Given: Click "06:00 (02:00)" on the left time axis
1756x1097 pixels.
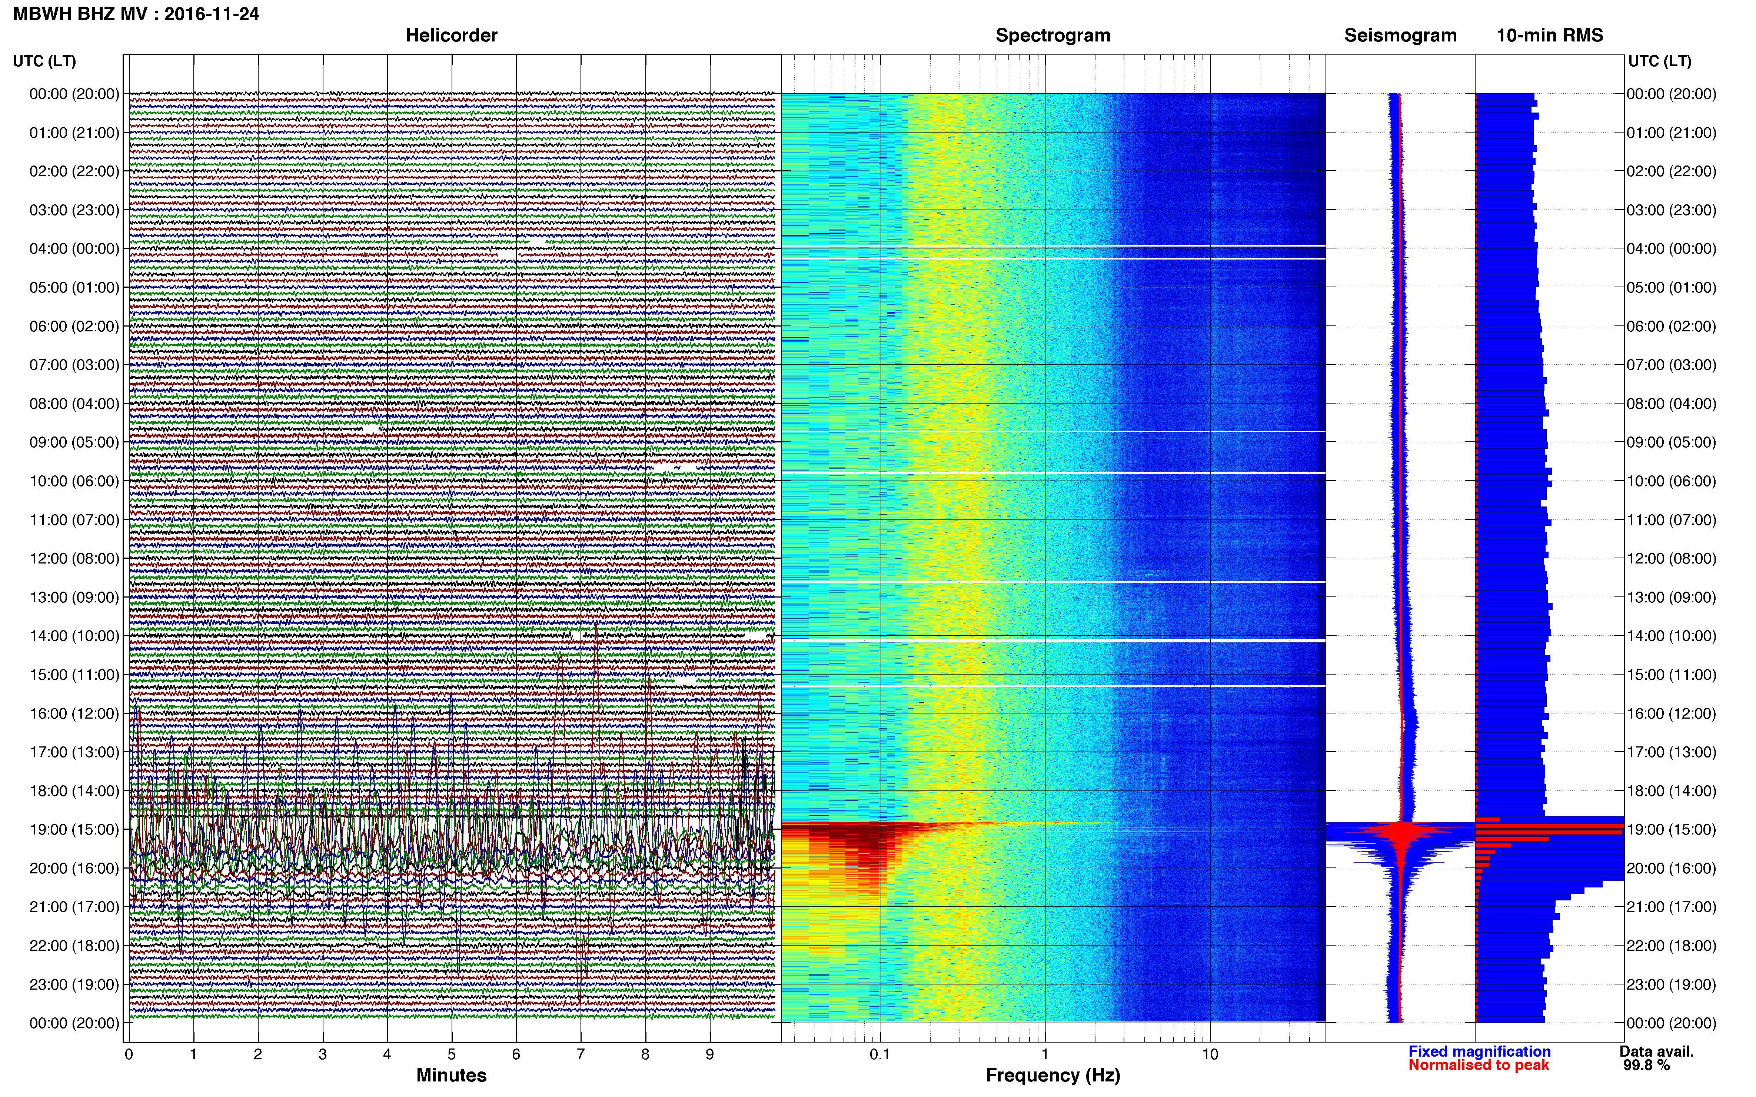Looking at the screenshot, I should [74, 327].
